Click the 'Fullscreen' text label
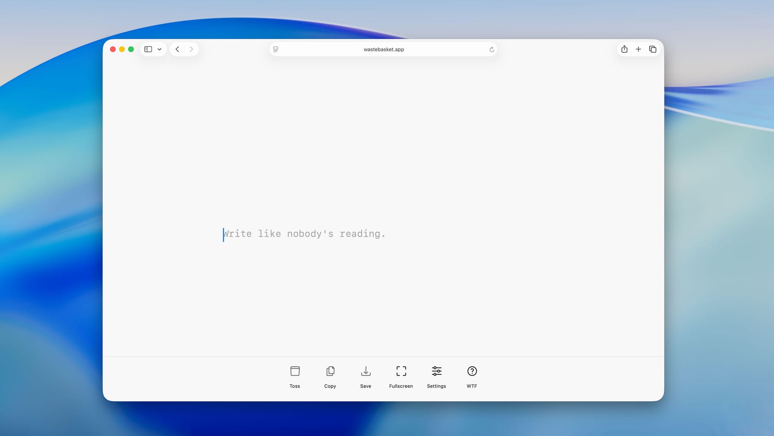The image size is (774, 436). [x=401, y=386]
